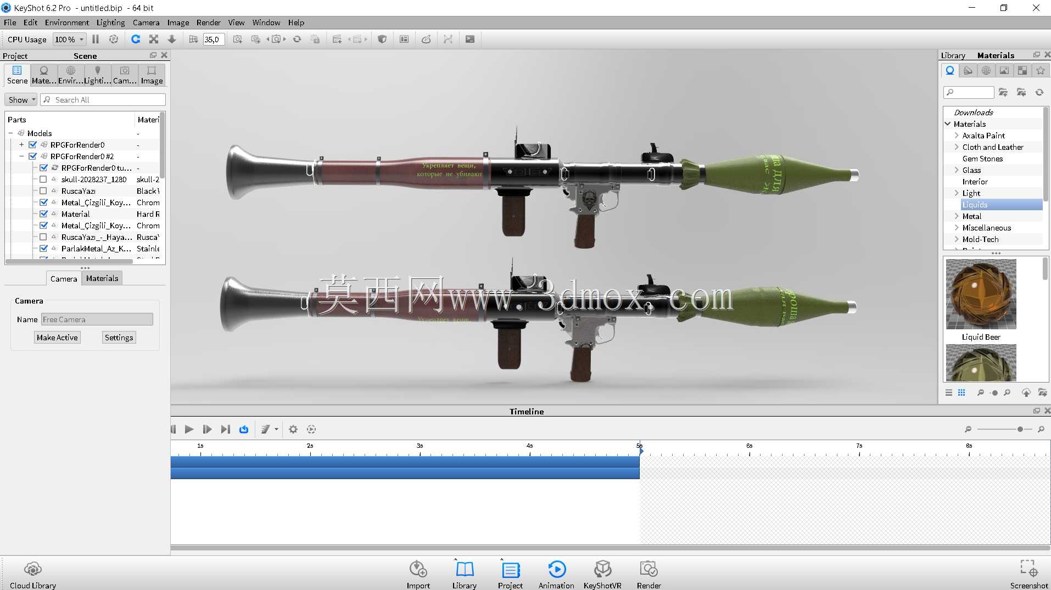Open Favorites tab in Library
The image size is (1051, 590).
point(1041,70)
